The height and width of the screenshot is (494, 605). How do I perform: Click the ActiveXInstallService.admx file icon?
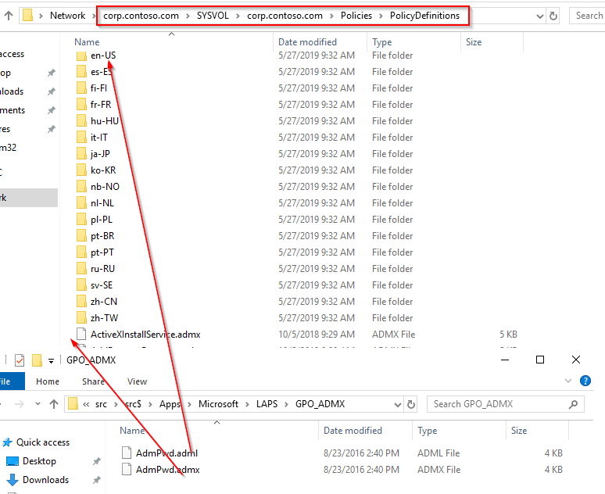[x=82, y=335]
